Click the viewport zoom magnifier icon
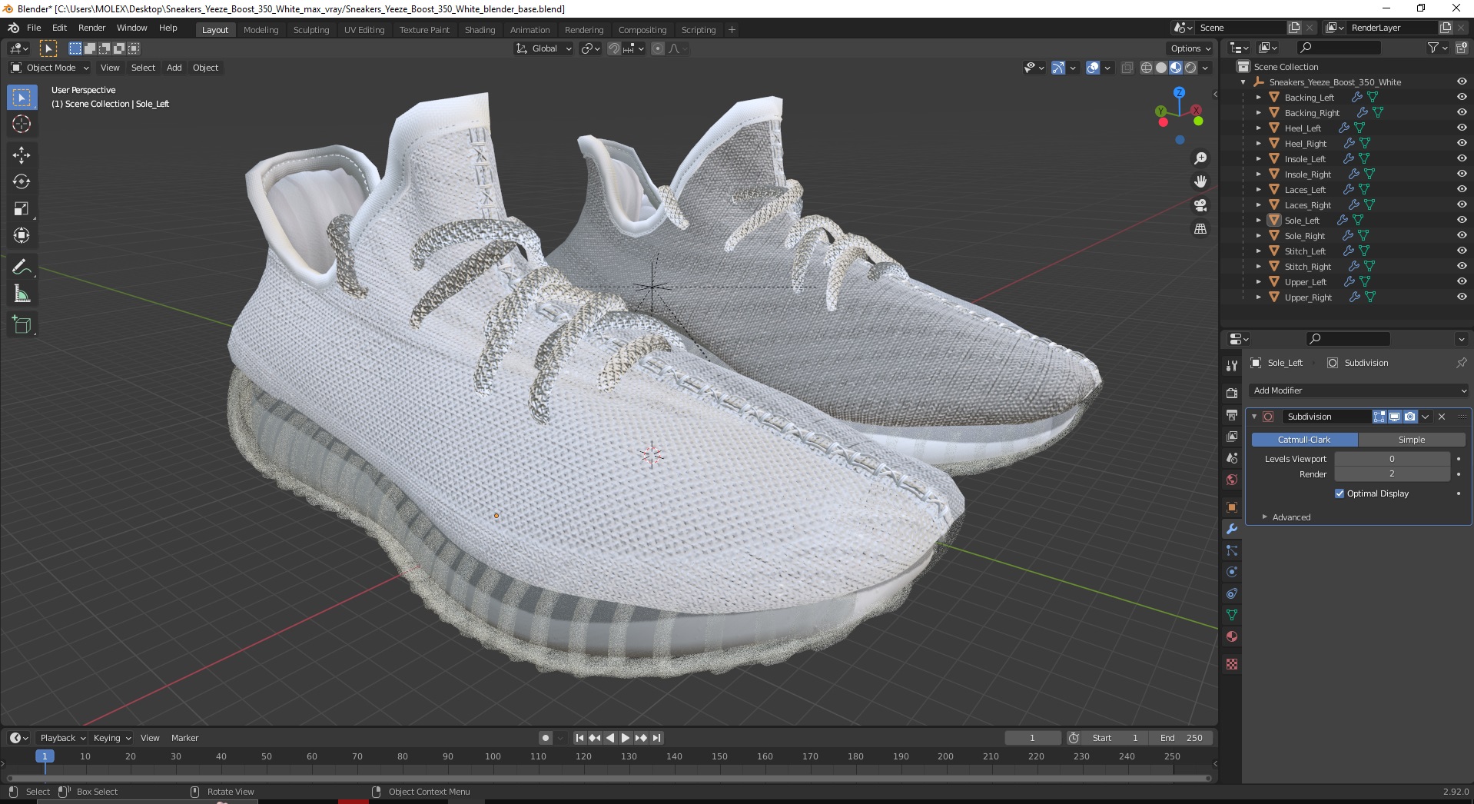Image resolution: width=1474 pixels, height=804 pixels. tap(1200, 158)
